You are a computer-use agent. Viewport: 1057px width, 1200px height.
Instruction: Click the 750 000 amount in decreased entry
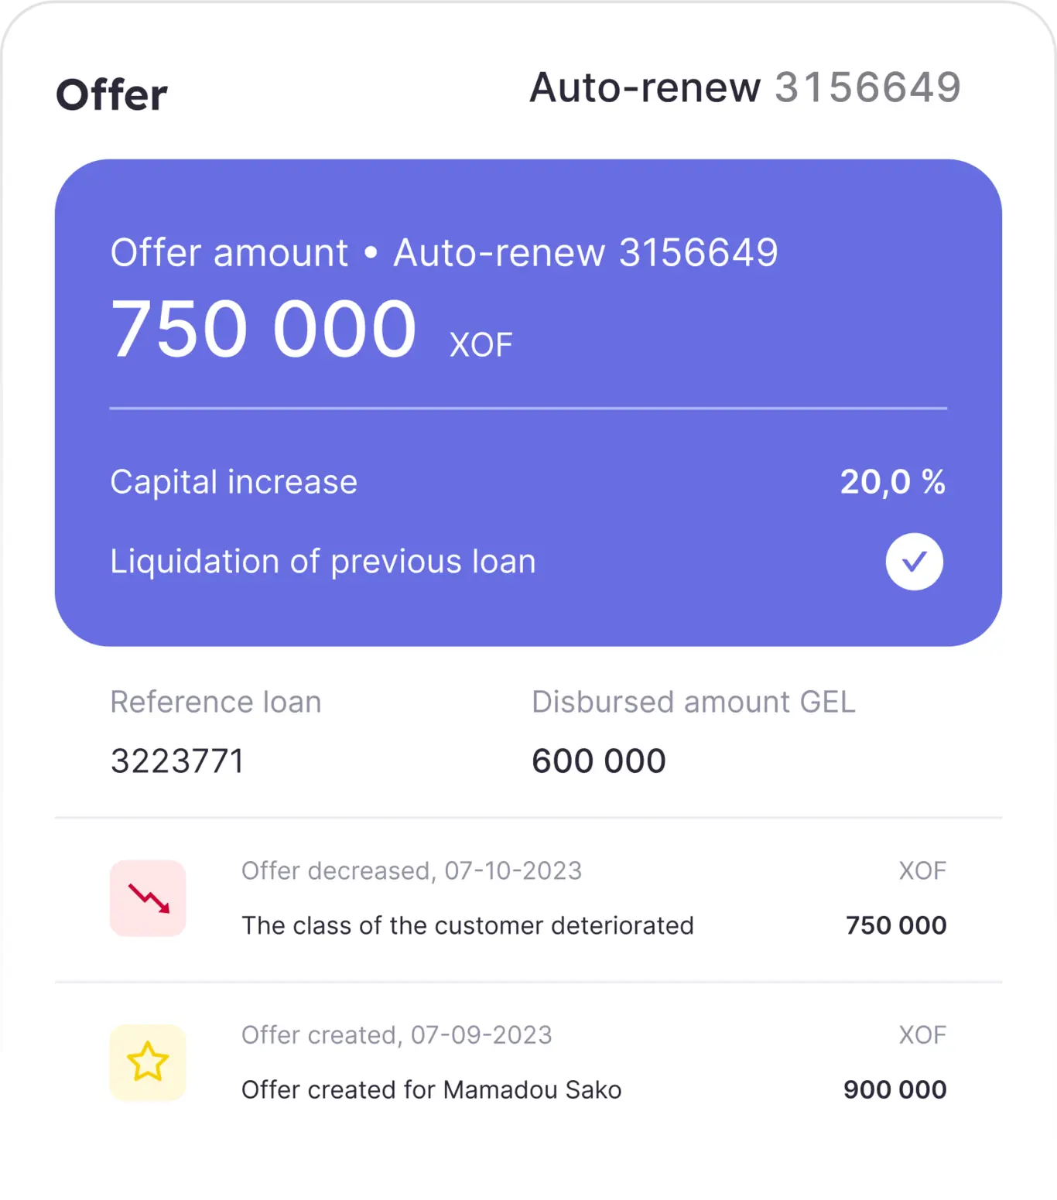point(896,925)
